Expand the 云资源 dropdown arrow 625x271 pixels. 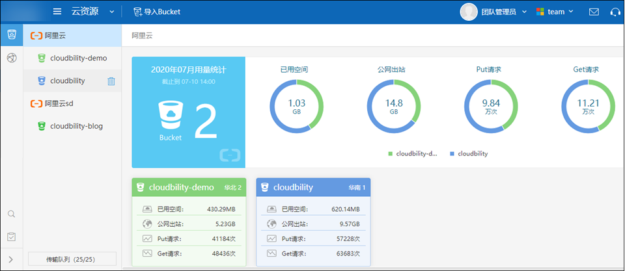pyautogui.click(x=111, y=12)
